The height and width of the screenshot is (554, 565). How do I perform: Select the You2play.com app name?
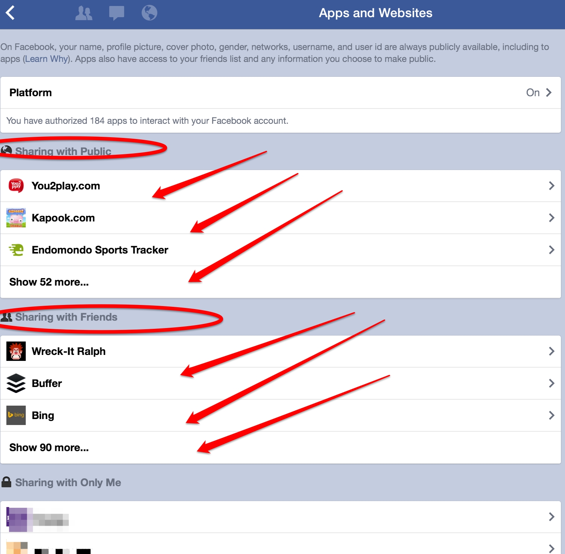[x=66, y=186]
